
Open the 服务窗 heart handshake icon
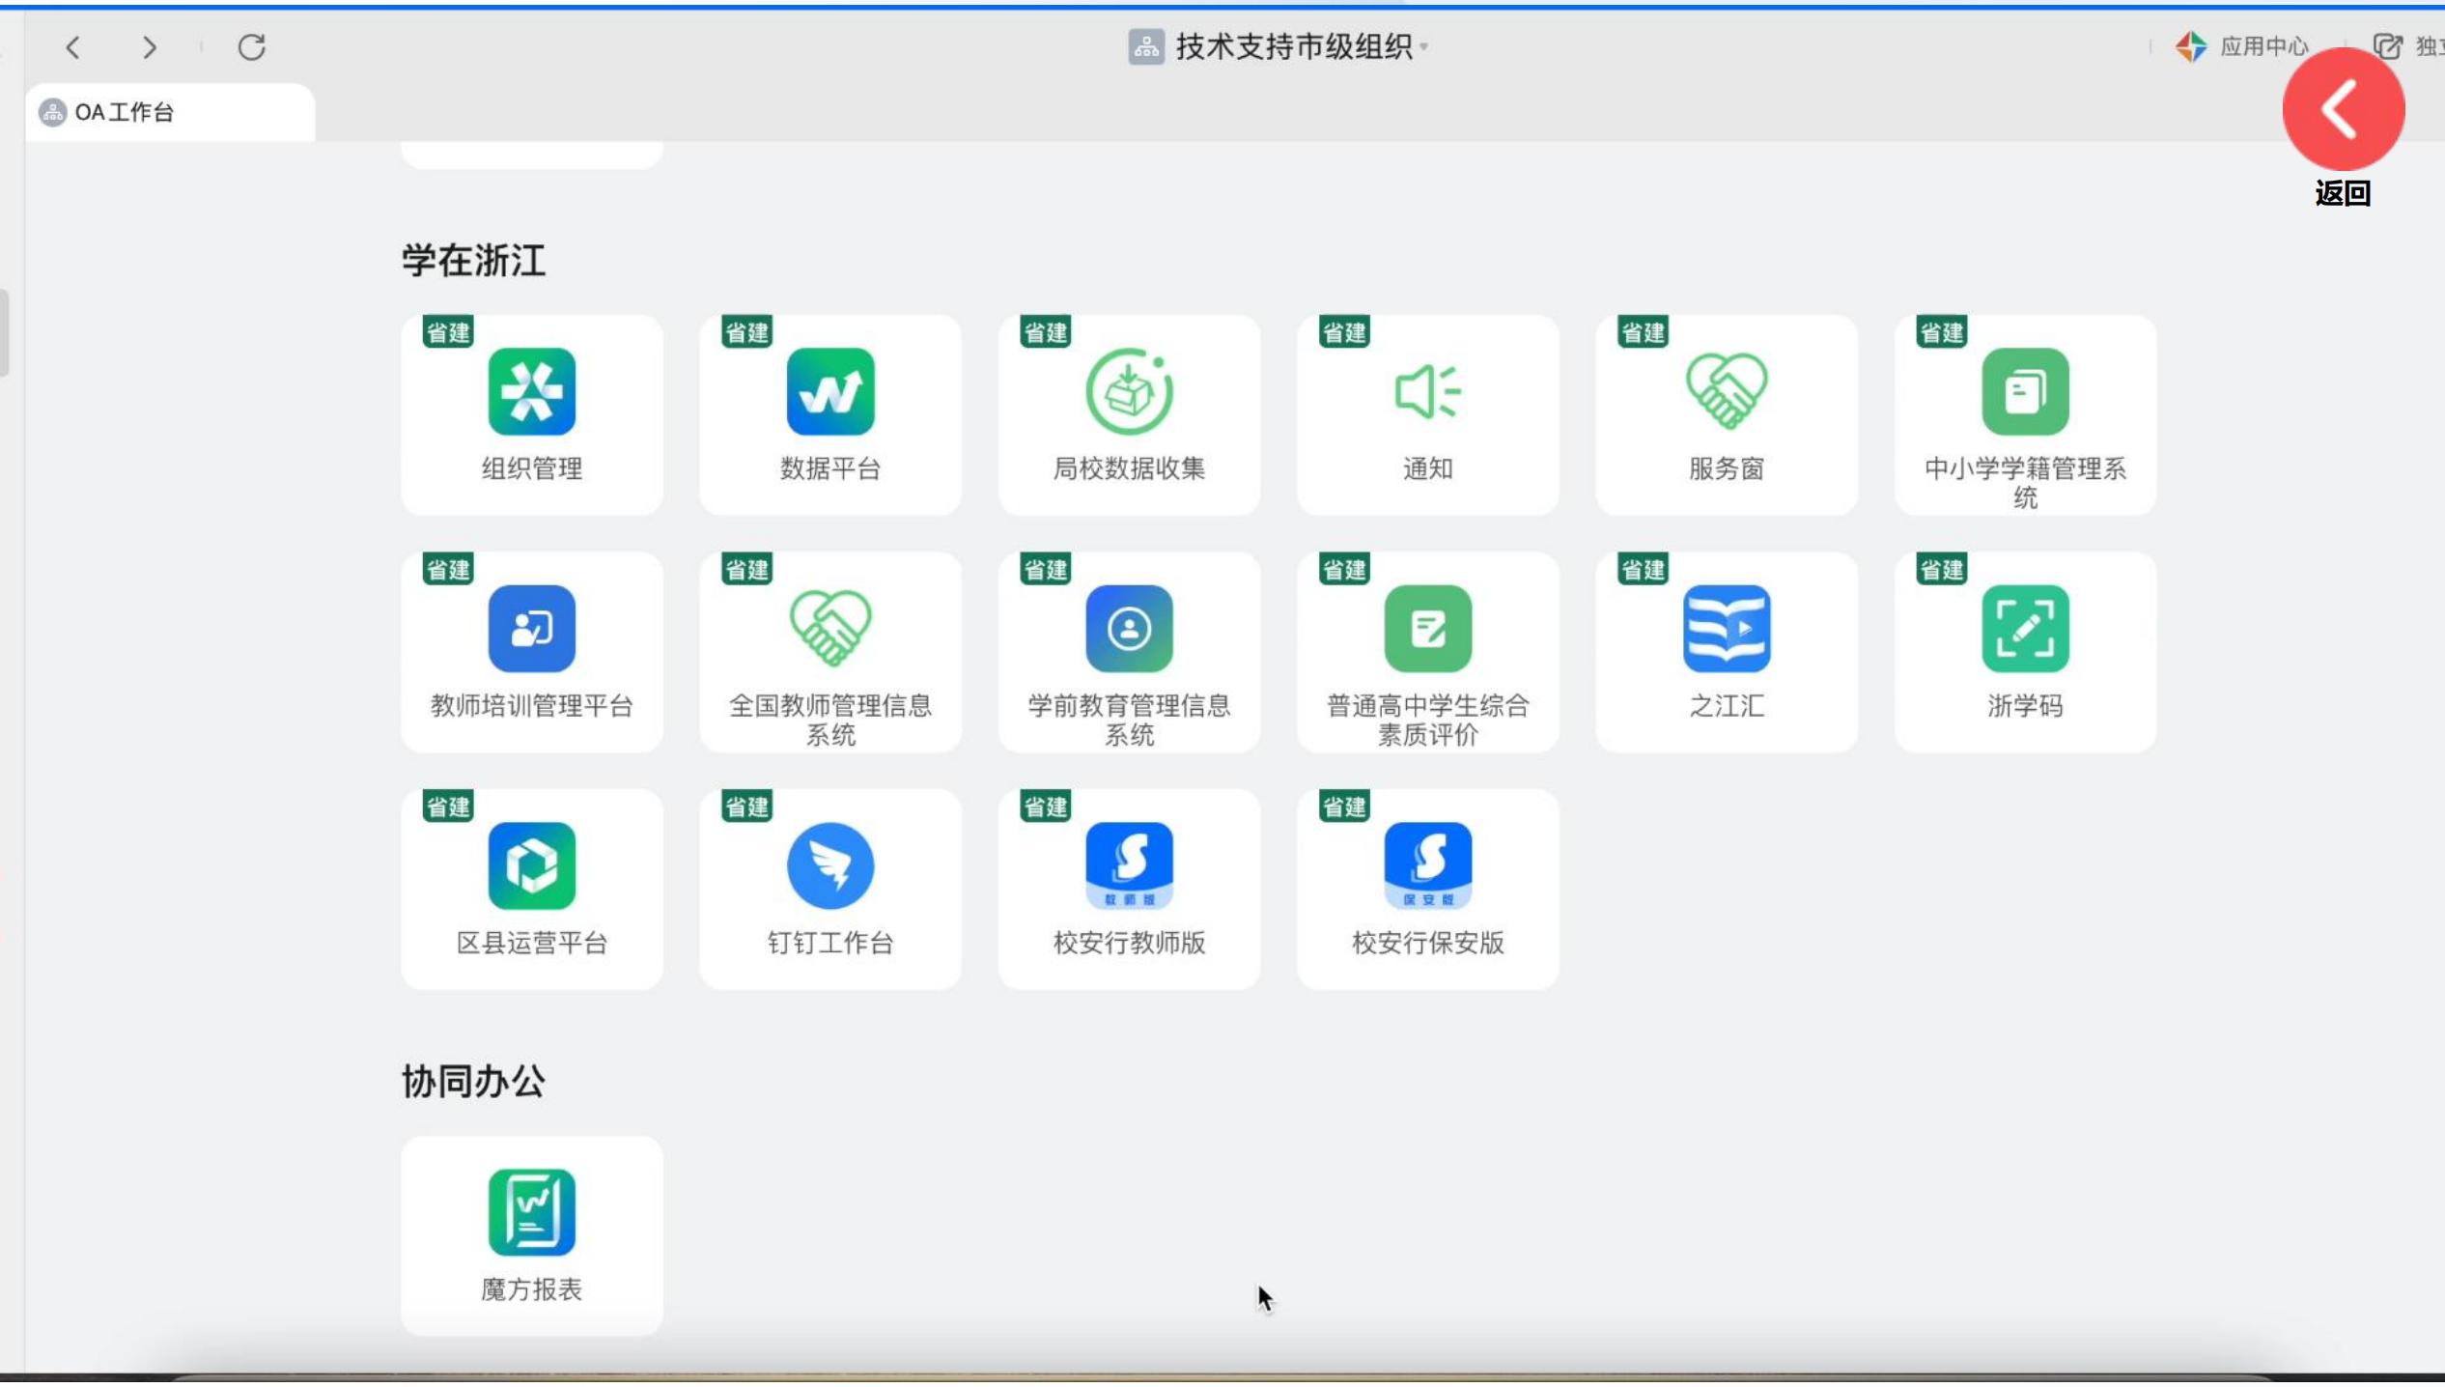pyautogui.click(x=1727, y=391)
